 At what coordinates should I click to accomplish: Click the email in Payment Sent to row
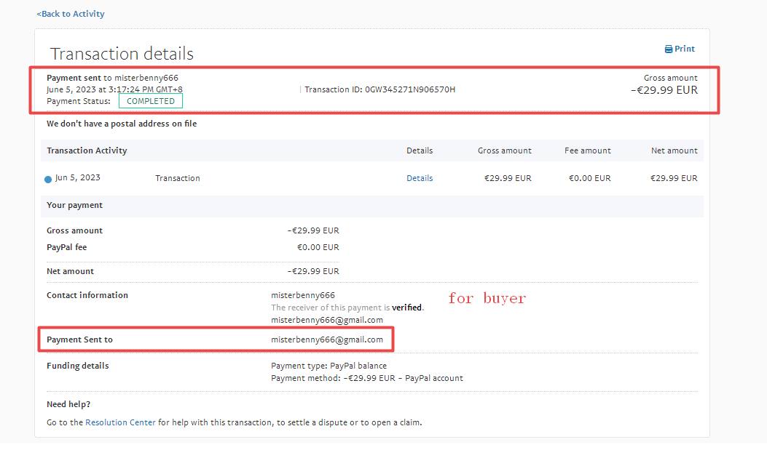[x=327, y=340]
